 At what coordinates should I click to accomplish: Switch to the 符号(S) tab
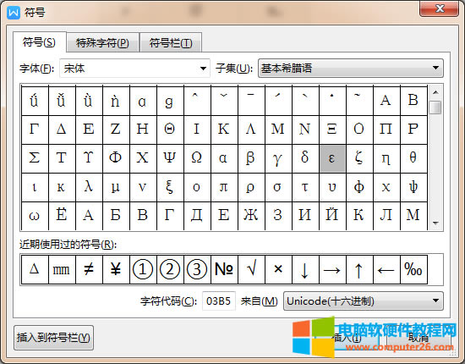(39, 42)
